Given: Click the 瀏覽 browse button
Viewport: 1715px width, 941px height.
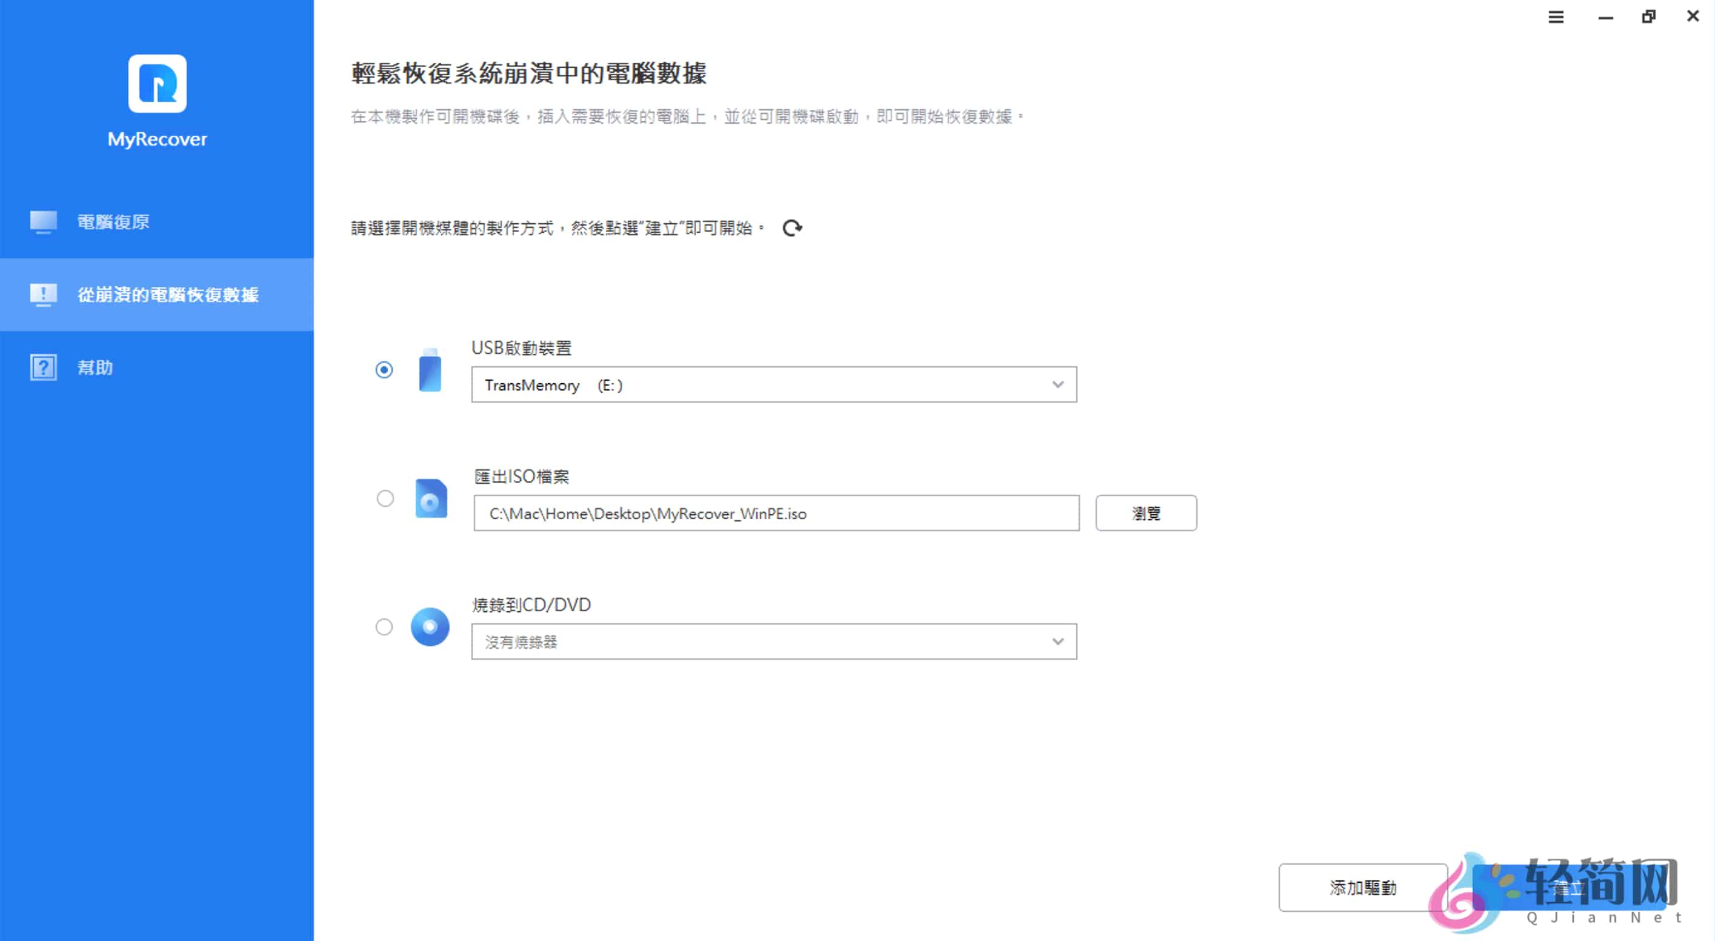Looking at the screenshot, I should (1145, 514).
